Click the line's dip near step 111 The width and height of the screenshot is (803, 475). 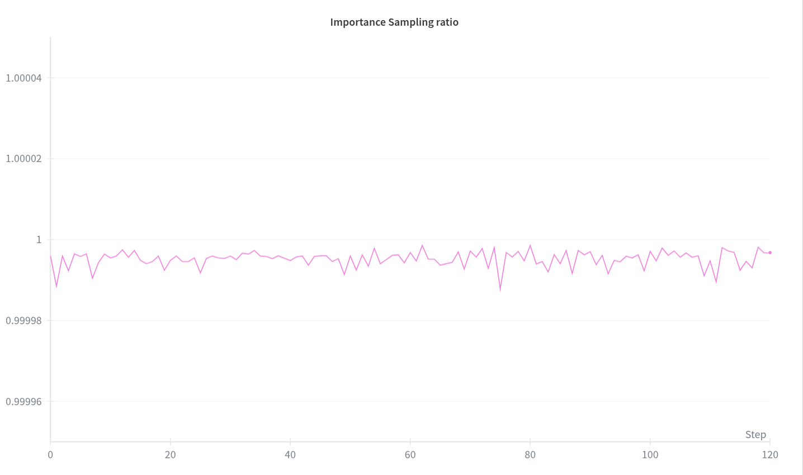716,282
